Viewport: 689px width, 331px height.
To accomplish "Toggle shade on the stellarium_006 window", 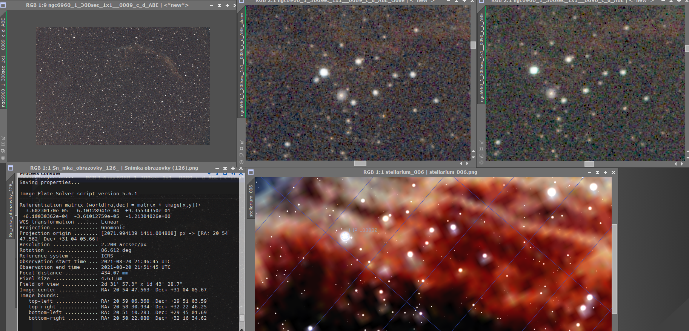I will pos(597,172).
